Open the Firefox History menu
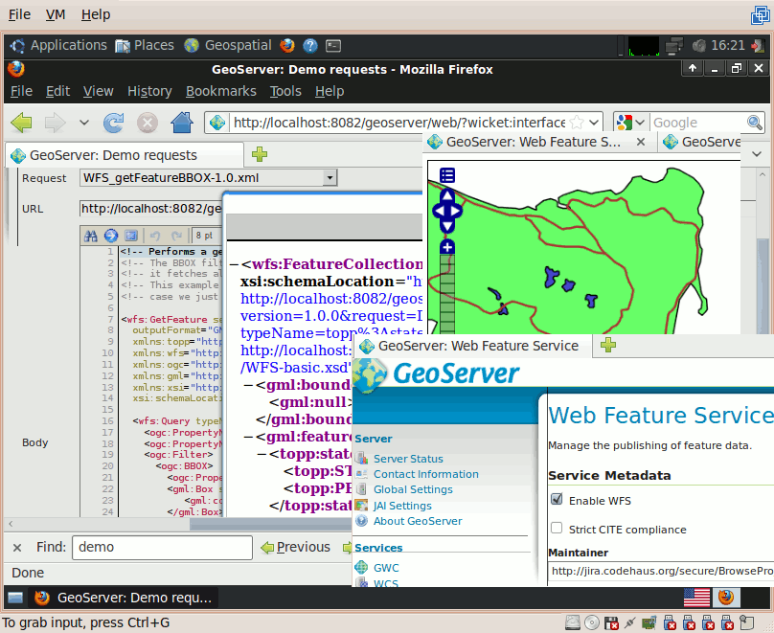The height and width of the screenshot is (633, 774). (x=149, y=91)
